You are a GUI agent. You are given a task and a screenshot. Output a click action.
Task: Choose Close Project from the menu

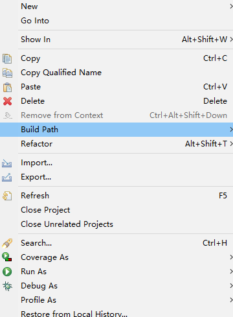click(116, 210)
